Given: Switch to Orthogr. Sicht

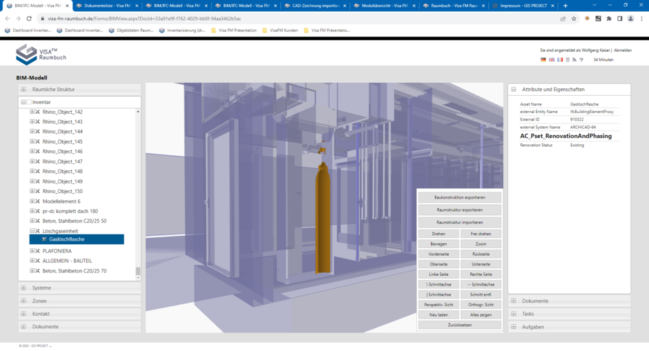Looking at the screenshot, I should pyautogui.click(x=481, y=305).
